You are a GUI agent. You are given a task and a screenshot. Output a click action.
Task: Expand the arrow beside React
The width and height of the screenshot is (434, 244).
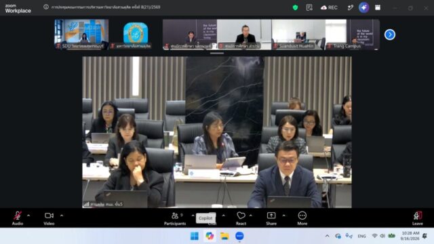coord(250,216)
